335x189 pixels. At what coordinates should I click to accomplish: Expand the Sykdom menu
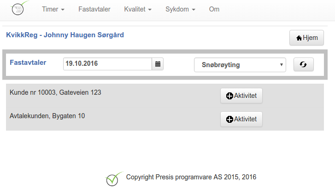pyautogui.click(x=180, y=9)
